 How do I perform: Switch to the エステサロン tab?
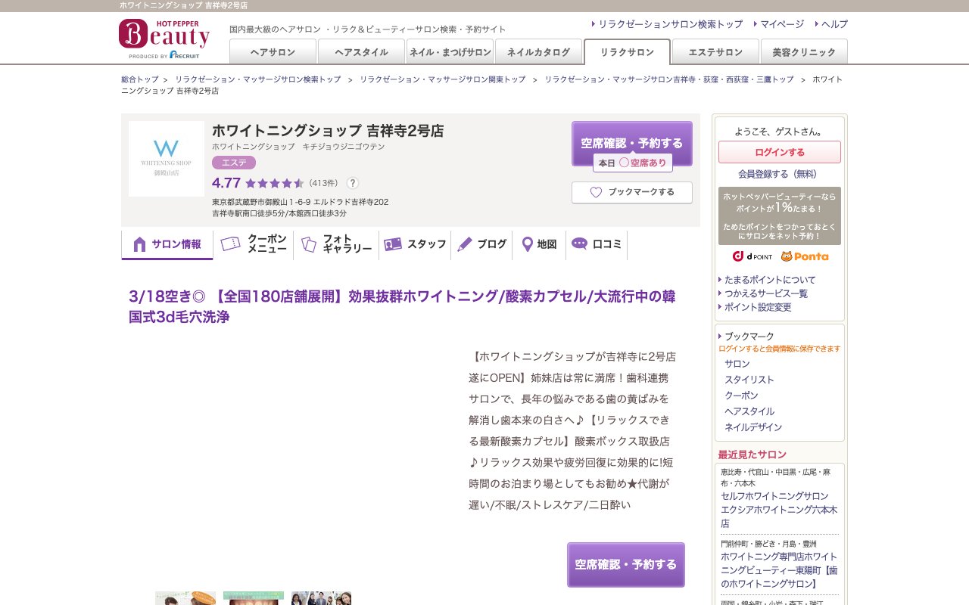pyautogui.click(x=715, y=51)
